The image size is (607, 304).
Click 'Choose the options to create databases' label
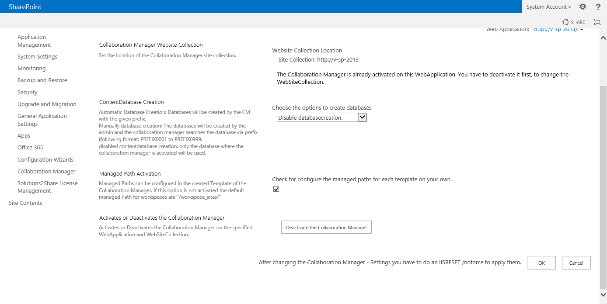pyautogui.click(x=322, y=108)
